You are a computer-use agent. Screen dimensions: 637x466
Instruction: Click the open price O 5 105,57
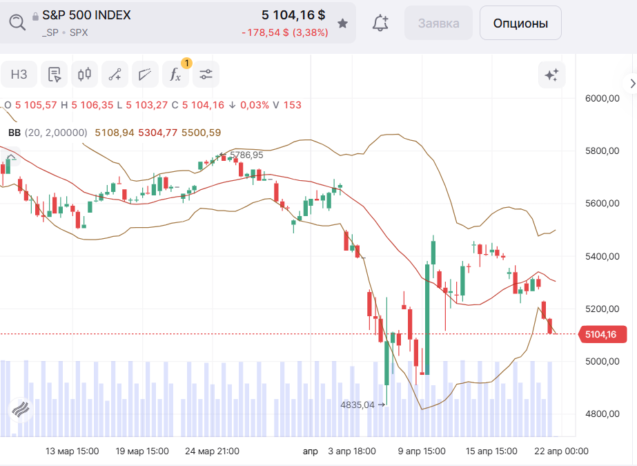pyautogui.click(x=30, y=105)
